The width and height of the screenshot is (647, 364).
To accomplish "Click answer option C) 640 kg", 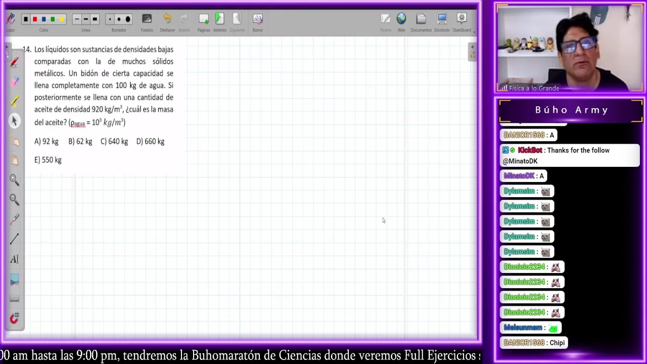I will pos(114,142).
